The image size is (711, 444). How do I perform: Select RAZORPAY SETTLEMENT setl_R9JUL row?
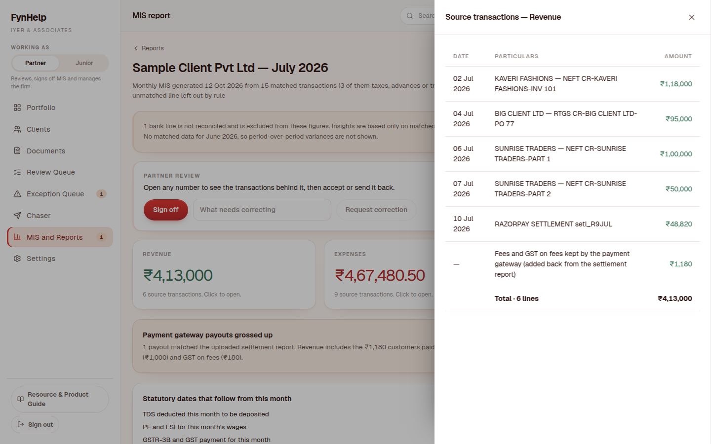pos(573,224)
